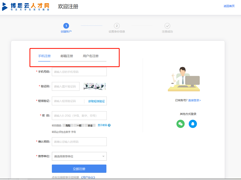The image size is (241, 180).
Task: Open the 用户协议 link
Action: tap(88, 177)
